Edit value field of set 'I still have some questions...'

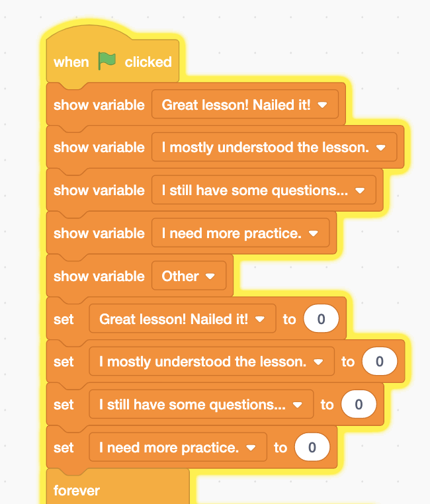point(359,405)
